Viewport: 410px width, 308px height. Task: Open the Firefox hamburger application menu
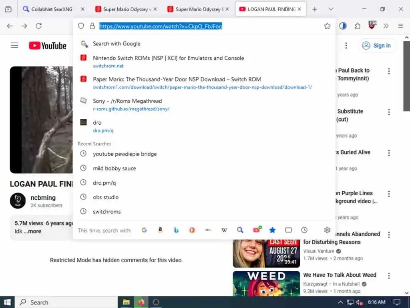click(x=400, y=26)
